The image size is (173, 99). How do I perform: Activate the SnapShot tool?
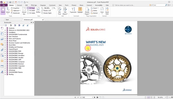15,8
